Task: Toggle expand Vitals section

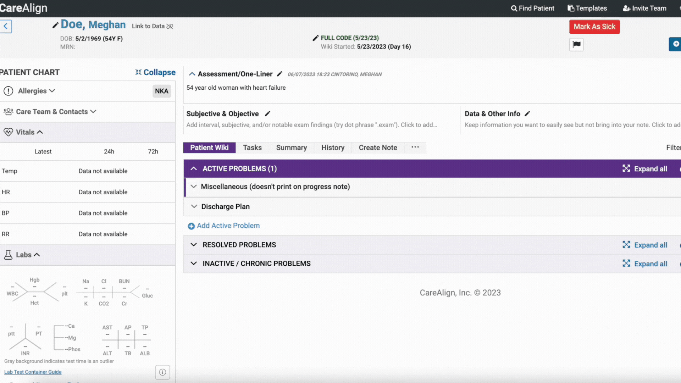Action: (x=40, y=132)
